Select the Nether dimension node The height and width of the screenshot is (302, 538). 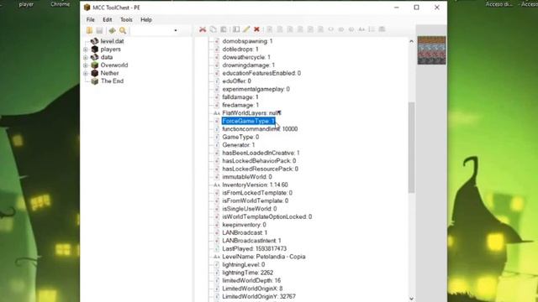(109, 73)
